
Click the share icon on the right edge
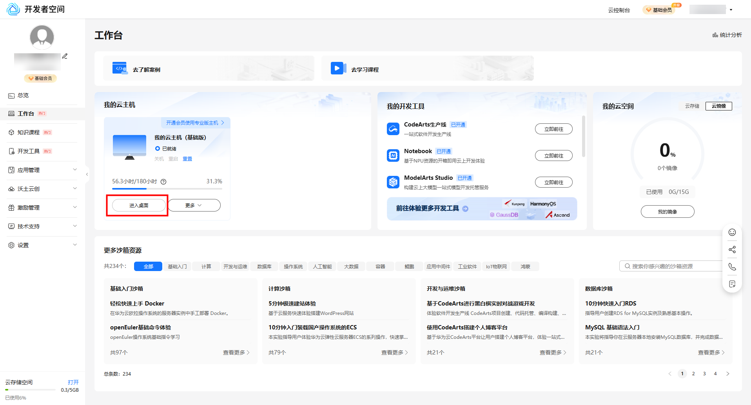(x=732, y=250)
